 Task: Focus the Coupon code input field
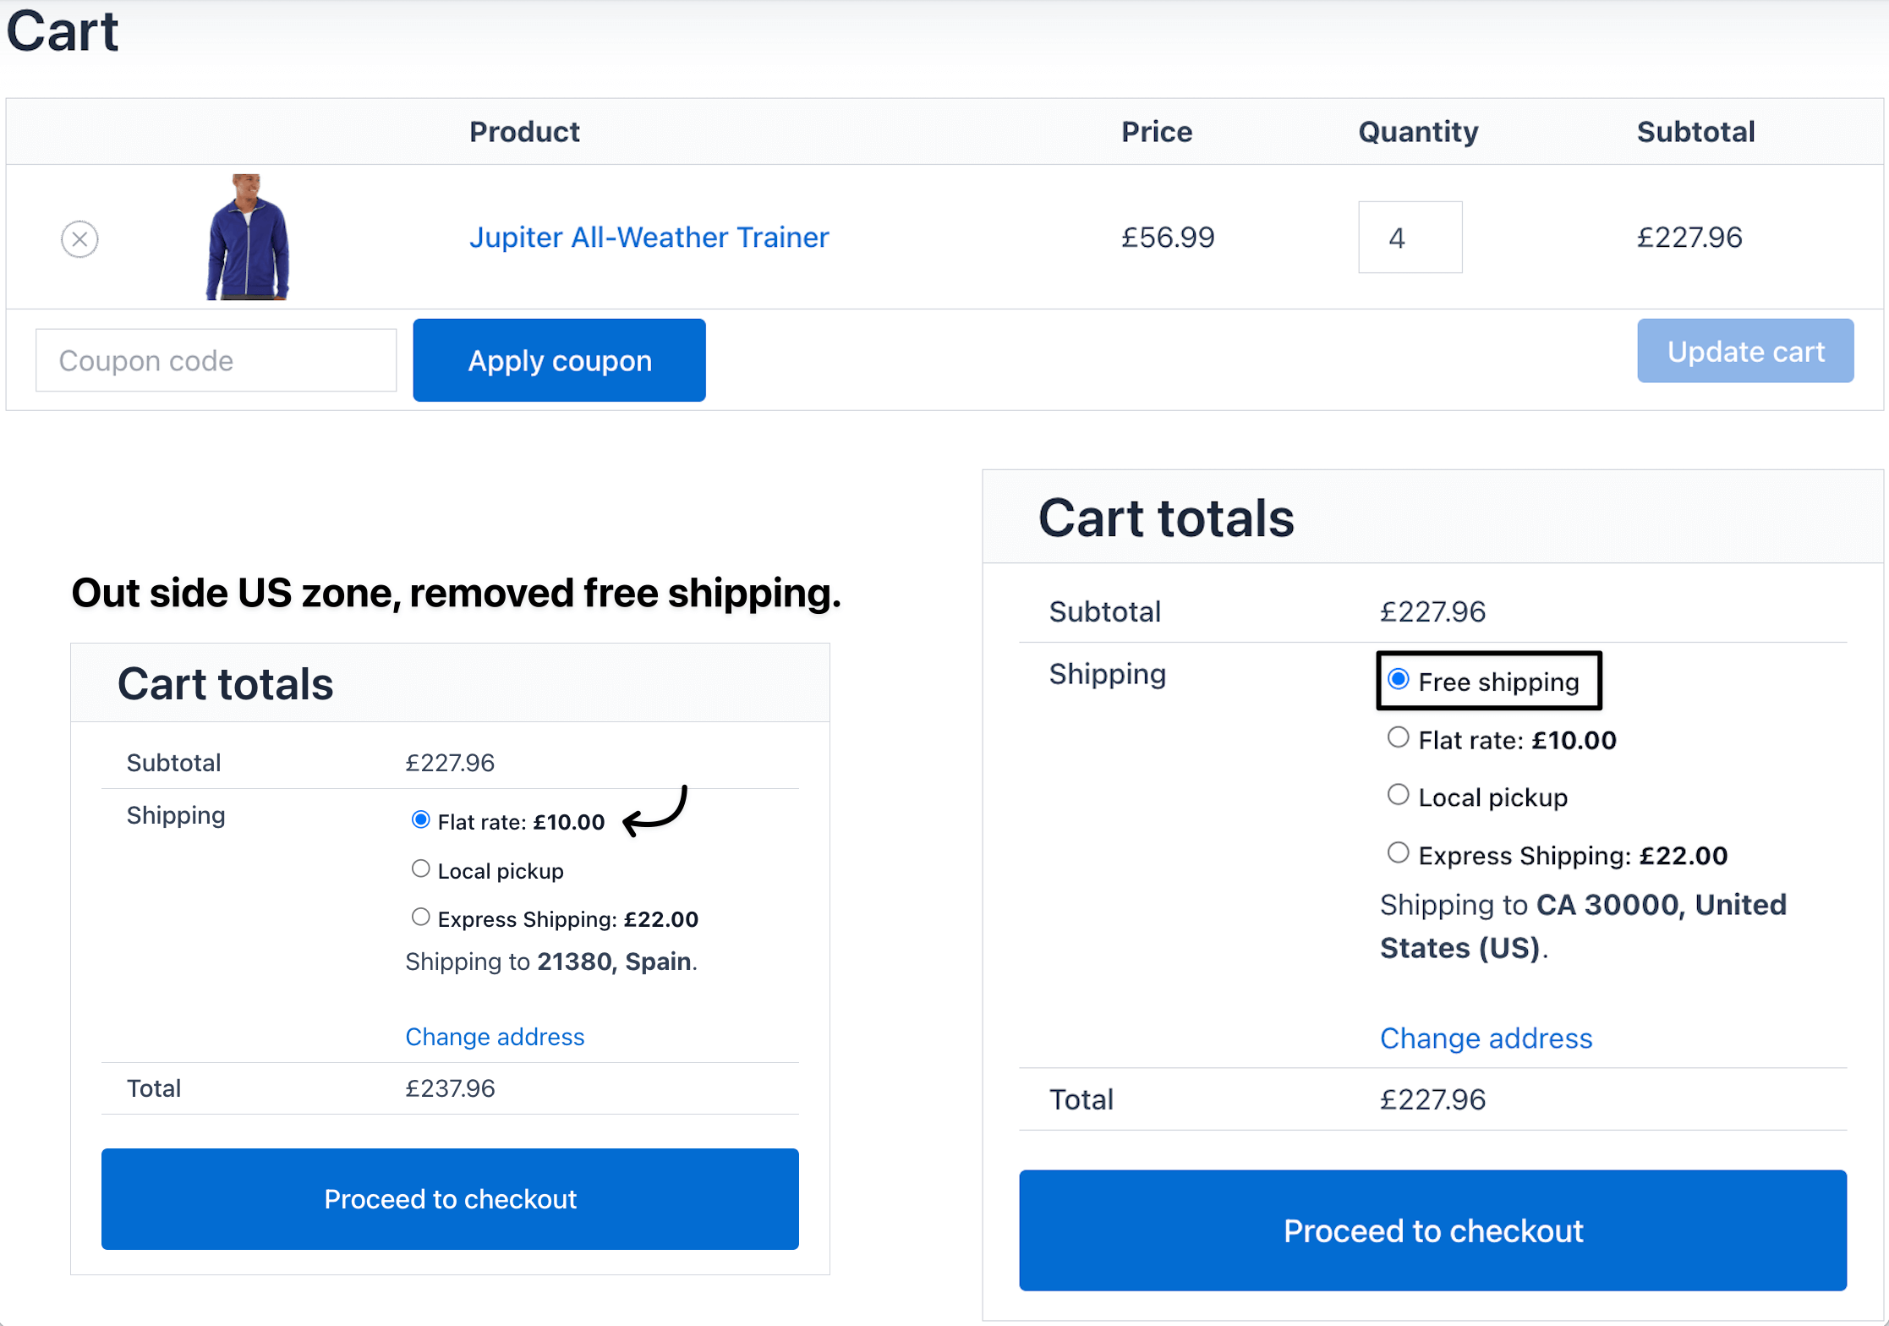pyautogui.click(x=216, y=361)
